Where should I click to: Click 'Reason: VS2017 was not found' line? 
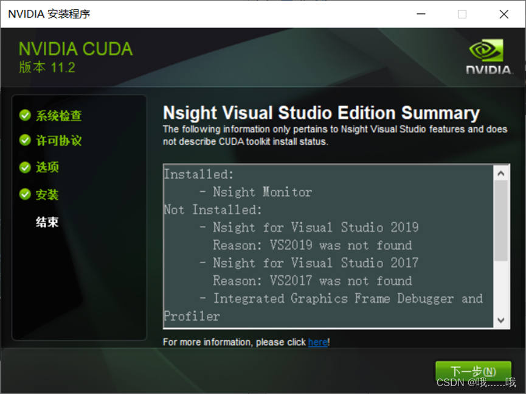tap(313, 281)
